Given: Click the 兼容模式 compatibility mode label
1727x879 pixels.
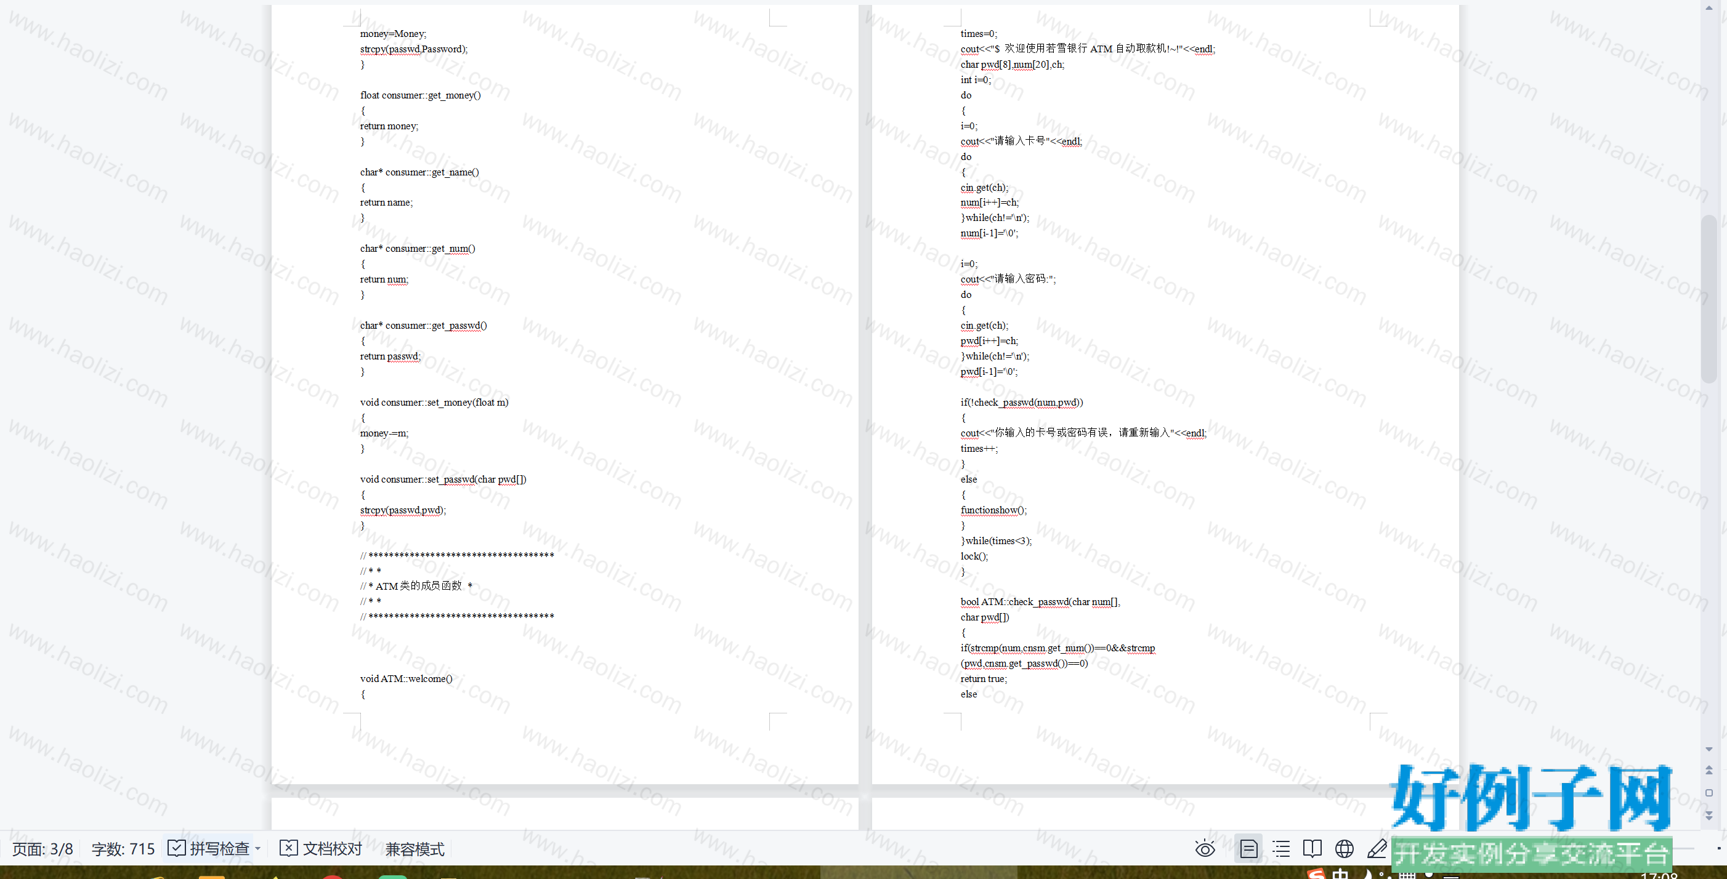Looking at the screenshot, I should [x=415, y=849].
